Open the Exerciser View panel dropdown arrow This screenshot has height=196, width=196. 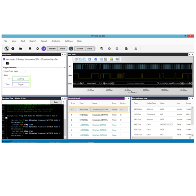[62, 98]
